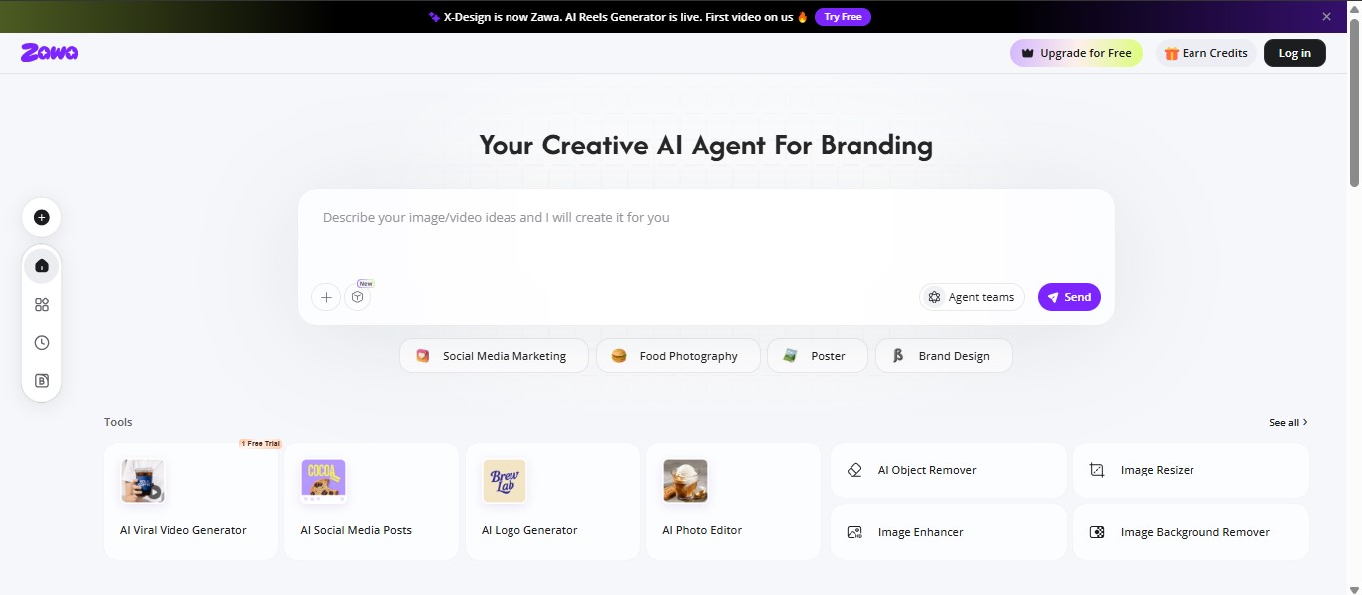
Task: Click the Zawa logo
Action: pos(49,53)
